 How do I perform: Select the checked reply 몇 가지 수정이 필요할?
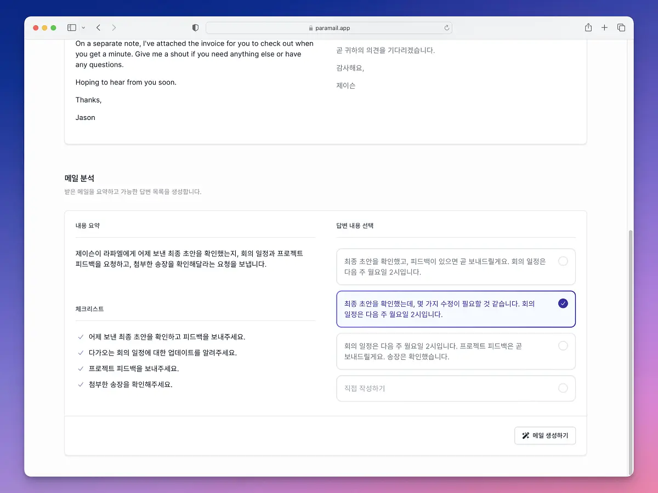tap(456, 309)
